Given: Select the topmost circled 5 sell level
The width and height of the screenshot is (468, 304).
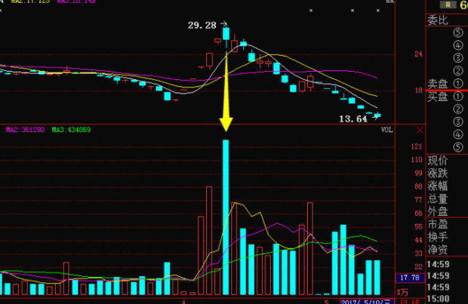Looking at the screenshot, I should (457, 32).
